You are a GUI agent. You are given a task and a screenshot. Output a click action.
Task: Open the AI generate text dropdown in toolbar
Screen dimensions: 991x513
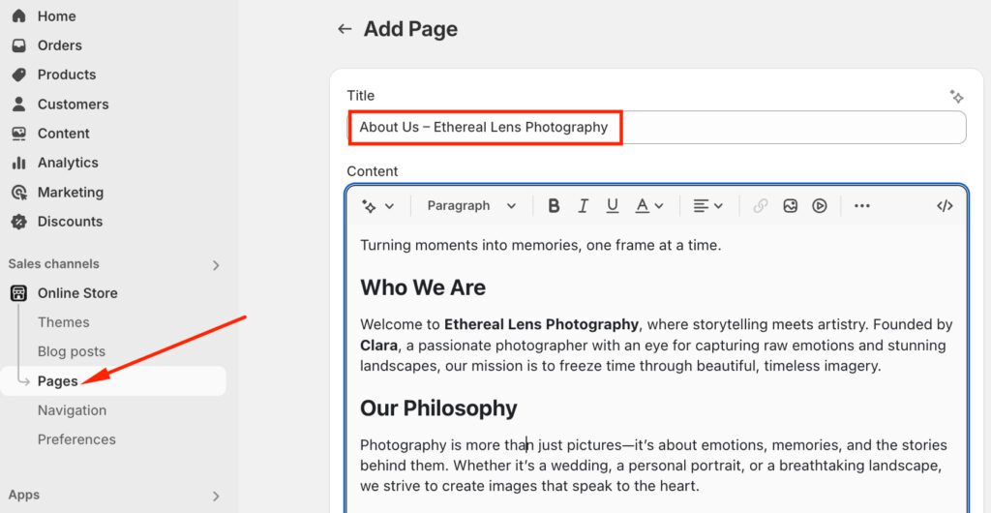[x=377, y=206]
